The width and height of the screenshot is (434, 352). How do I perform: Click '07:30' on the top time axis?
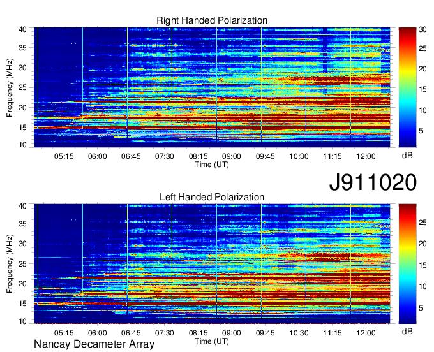point(165,156)
